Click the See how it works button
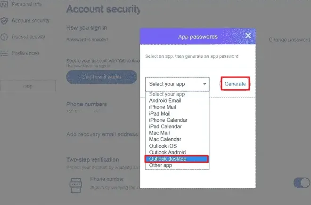311x205 pixels. click(101, 77)
